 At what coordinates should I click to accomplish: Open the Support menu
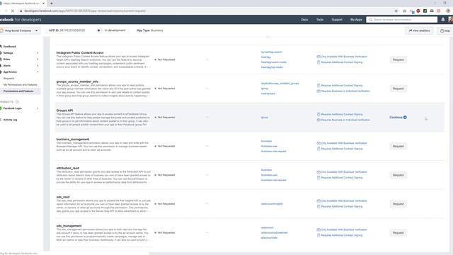[x=337, y=20]
